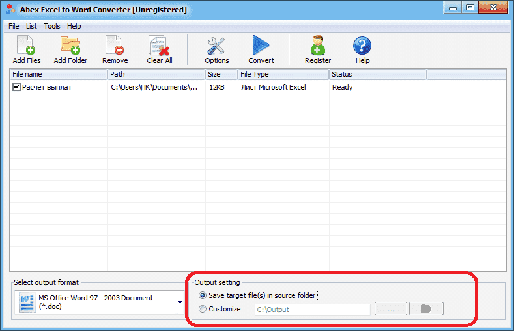Click the Add Folder toolbar icon
Viewport: 514px width, 331px height.
point(70,46)
